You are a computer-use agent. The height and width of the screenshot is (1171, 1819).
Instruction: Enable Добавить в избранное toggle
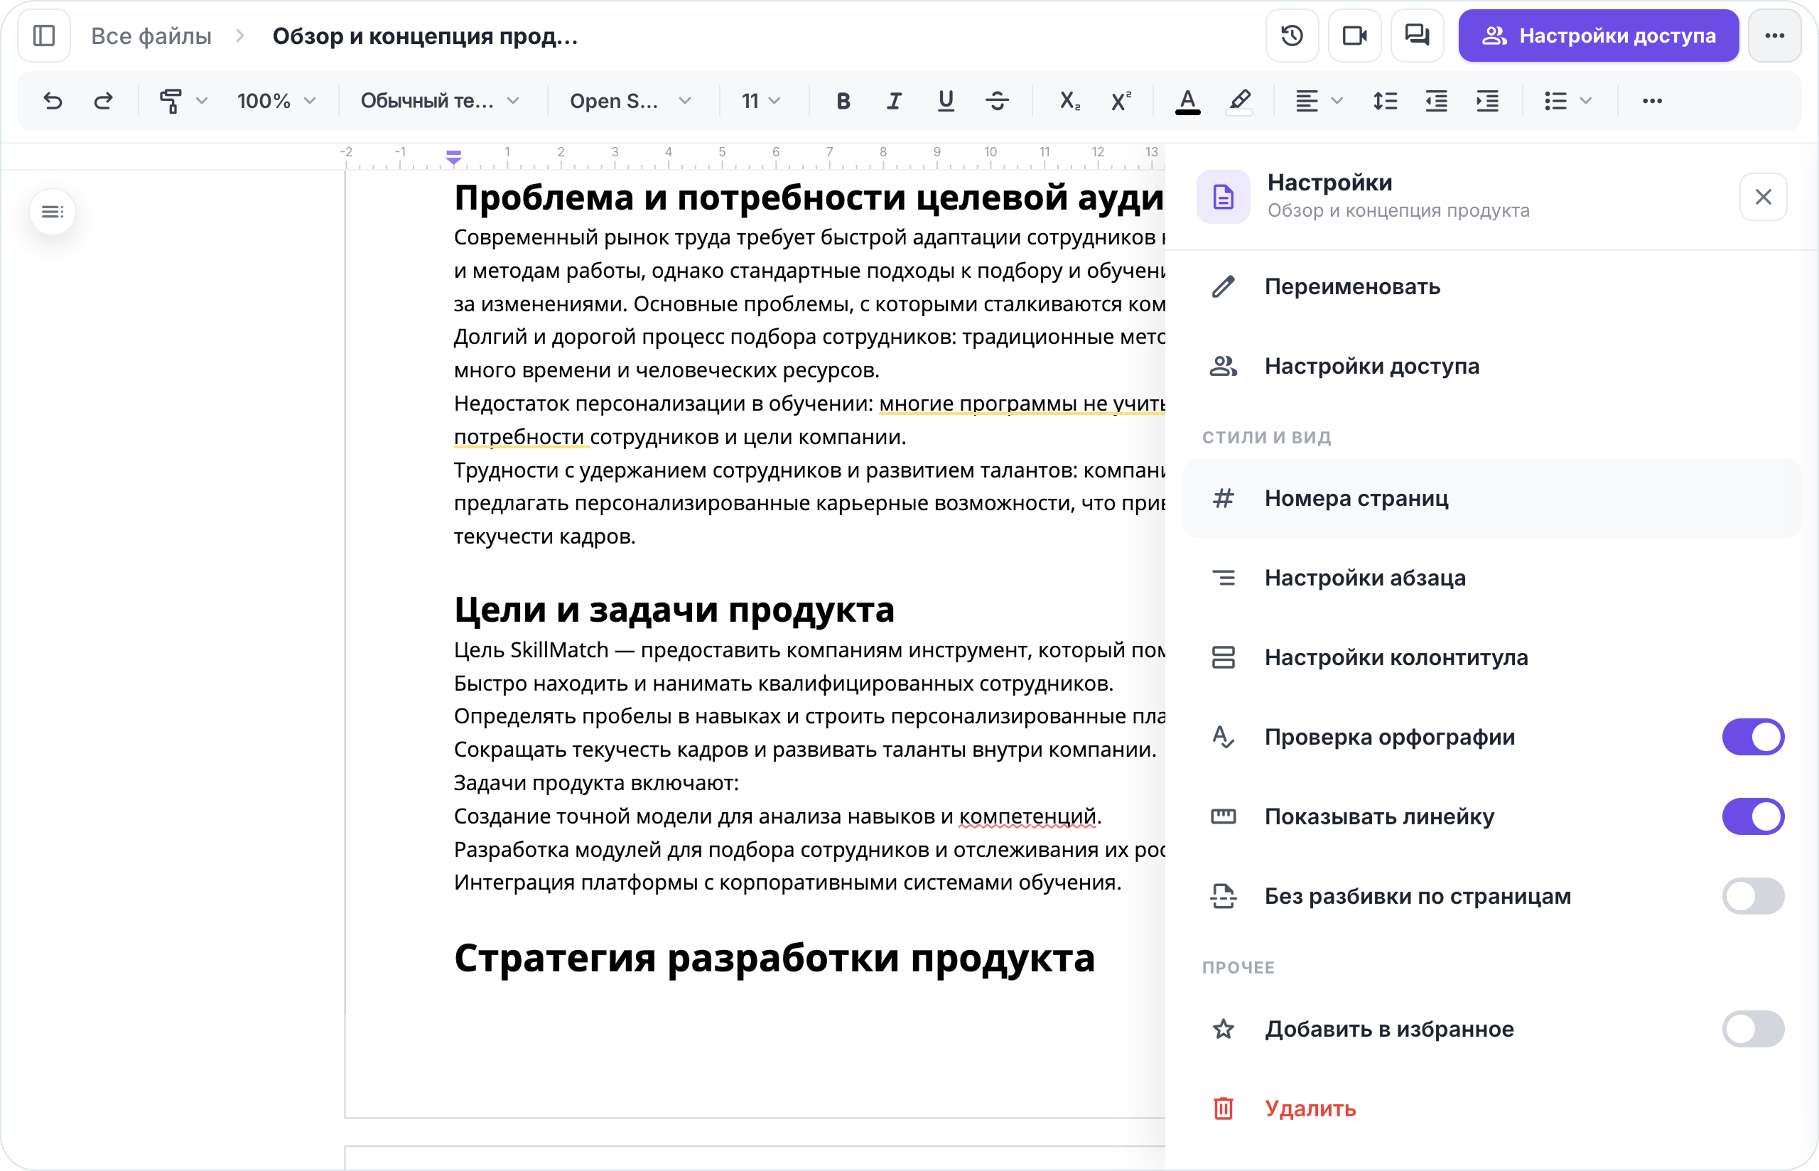pyautogui.click(x=1753, y=1029)
